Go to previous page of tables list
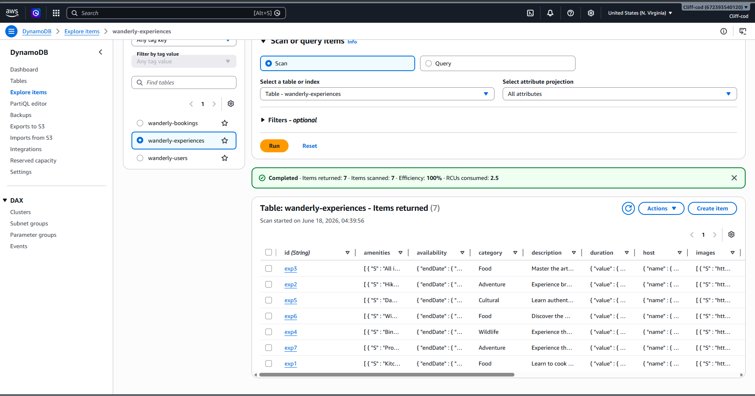Image resolution: width=755 pixels, height=396 pixels. click(191, 104)
